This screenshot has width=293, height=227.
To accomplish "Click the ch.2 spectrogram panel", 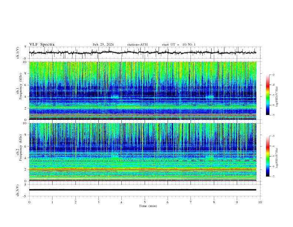I will (x=143, y=152).
